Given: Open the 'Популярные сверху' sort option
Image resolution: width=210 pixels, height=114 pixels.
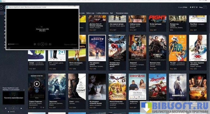Looking at the screenshot, I should click(122, 13).
